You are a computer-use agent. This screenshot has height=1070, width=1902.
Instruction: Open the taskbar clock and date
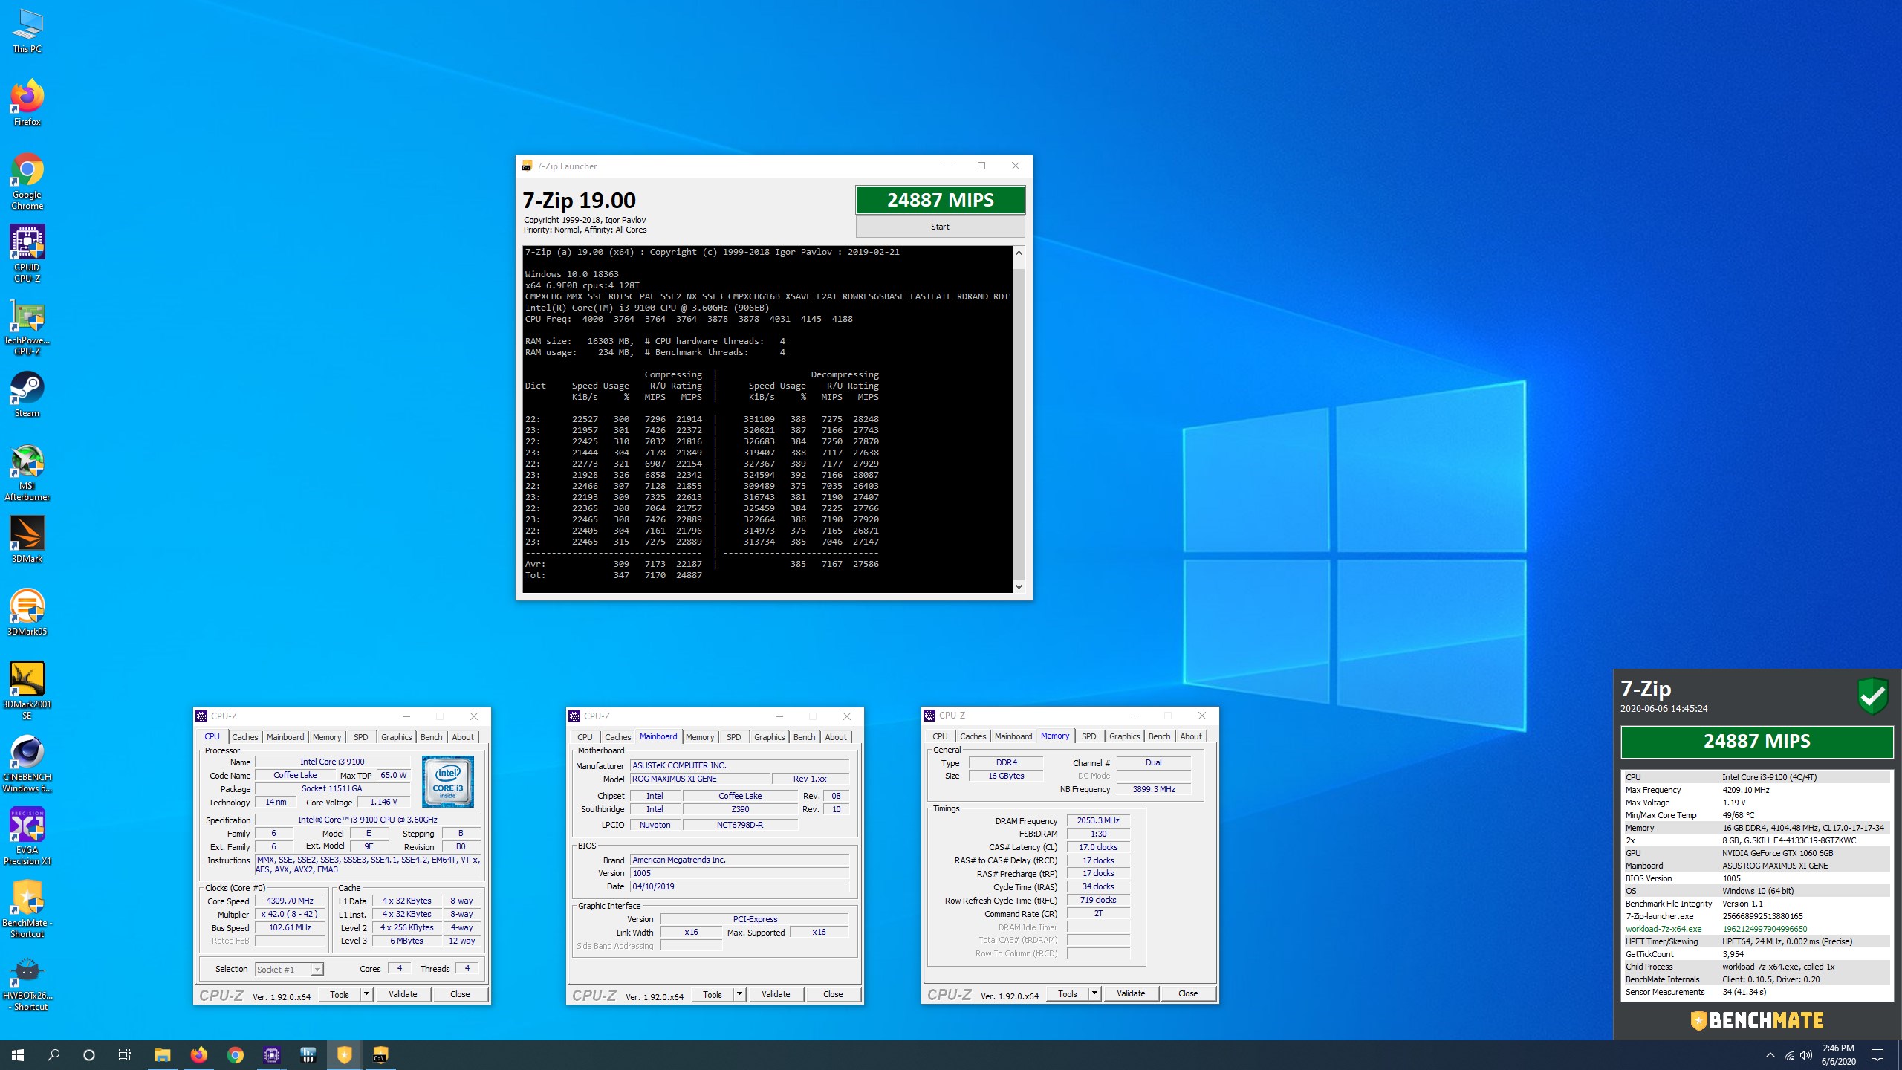1838,1055
